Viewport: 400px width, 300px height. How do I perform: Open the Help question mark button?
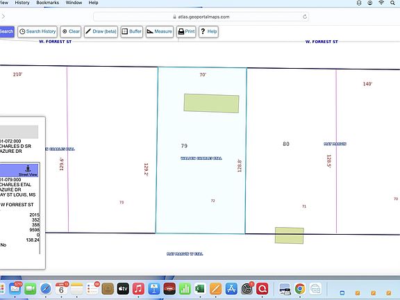tap(208, 32)
